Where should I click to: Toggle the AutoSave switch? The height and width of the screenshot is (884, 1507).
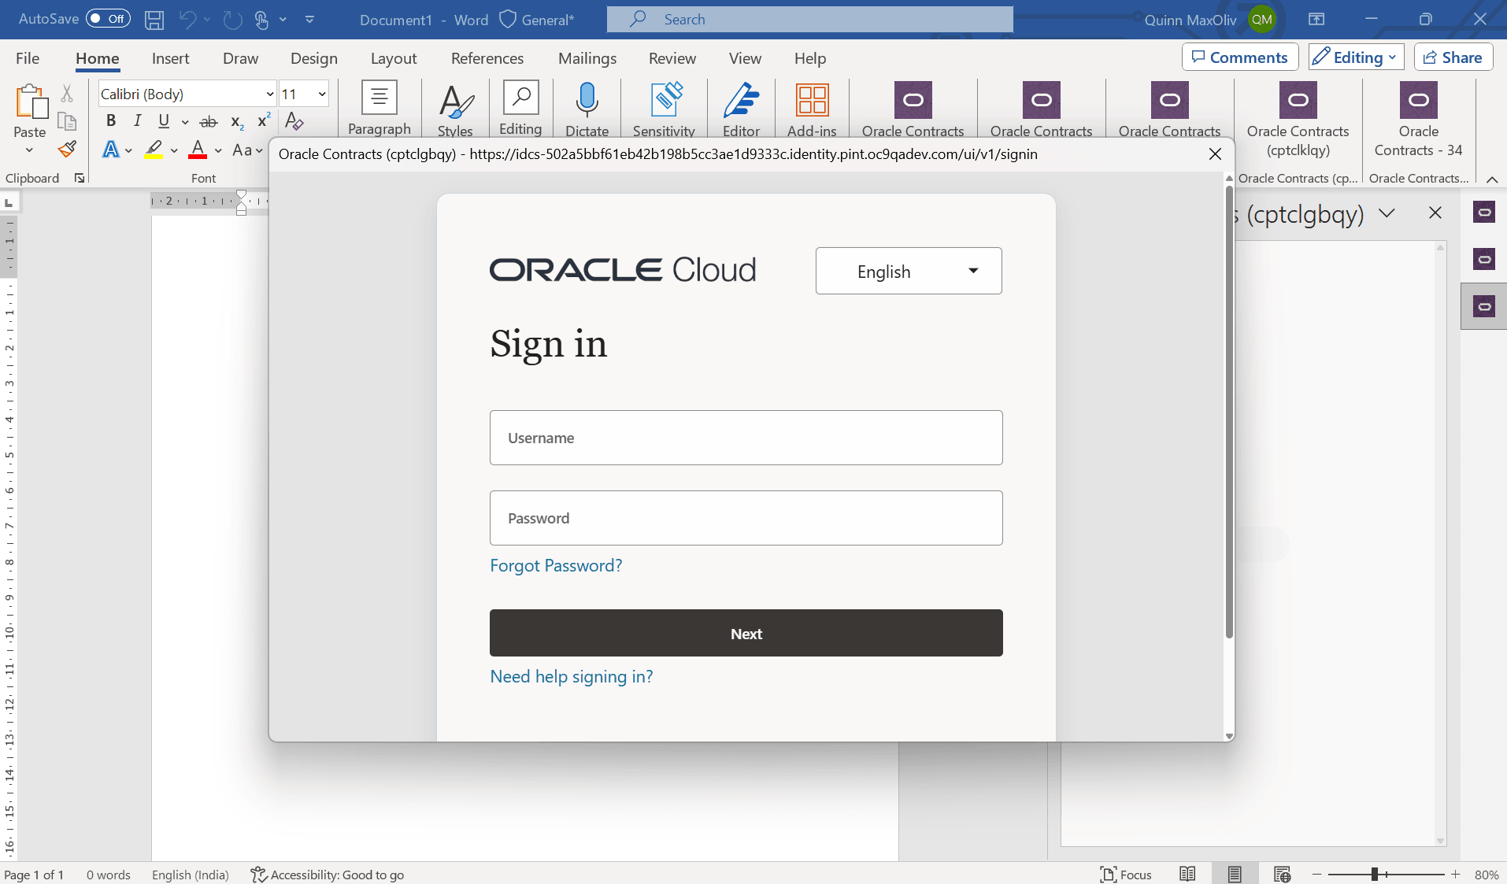pos(108,19)
